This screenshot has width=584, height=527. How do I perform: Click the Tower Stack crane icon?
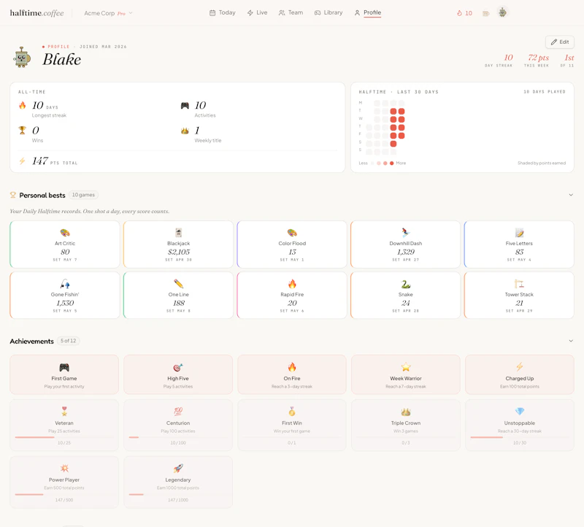pos(519,284)
